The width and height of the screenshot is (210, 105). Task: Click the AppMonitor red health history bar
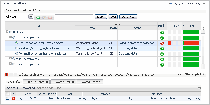coord(192,43)
